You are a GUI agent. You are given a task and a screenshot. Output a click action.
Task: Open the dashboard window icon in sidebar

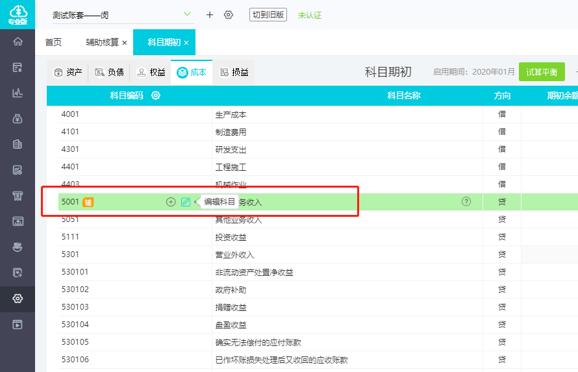tap(18, 221)
